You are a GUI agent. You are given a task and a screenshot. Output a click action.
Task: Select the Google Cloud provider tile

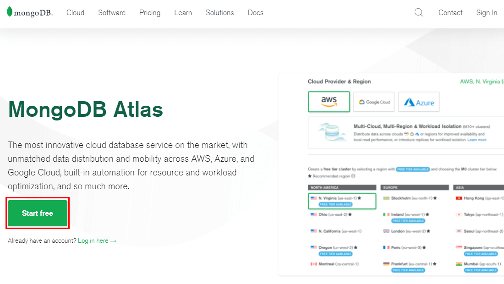[x=374, y=102]
